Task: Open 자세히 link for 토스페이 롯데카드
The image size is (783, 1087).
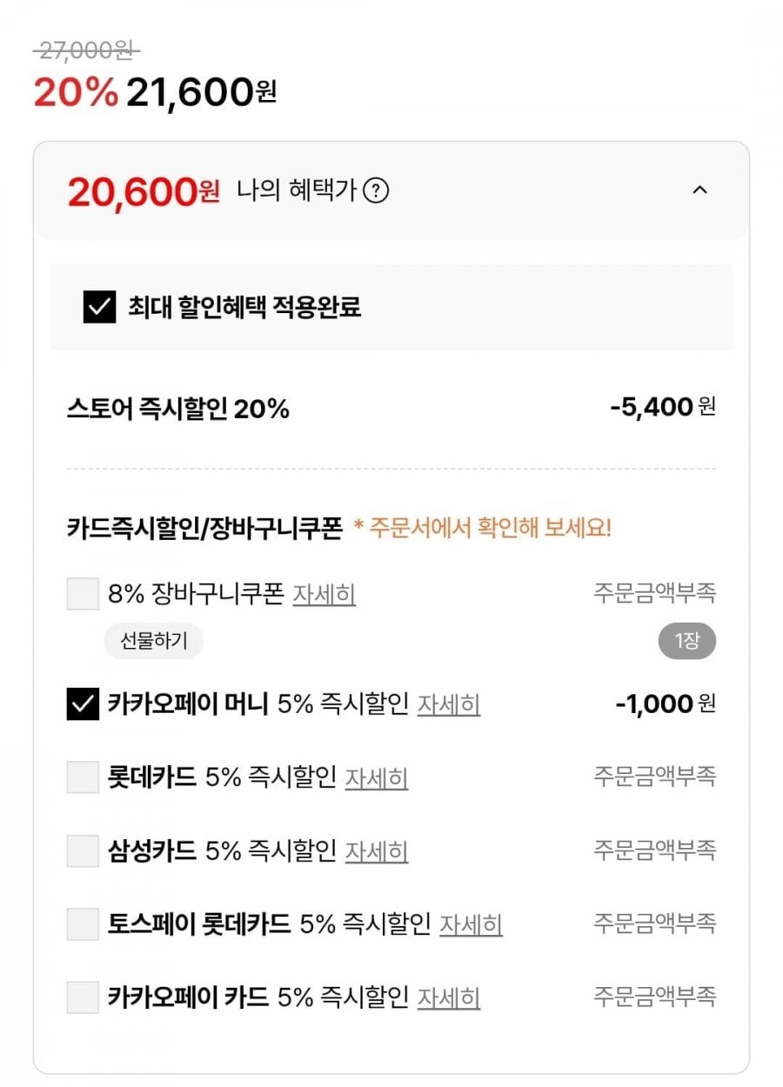Action: 471,924
